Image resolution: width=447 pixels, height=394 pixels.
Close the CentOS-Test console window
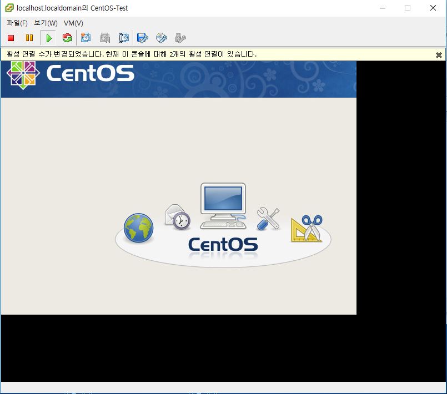433,8
